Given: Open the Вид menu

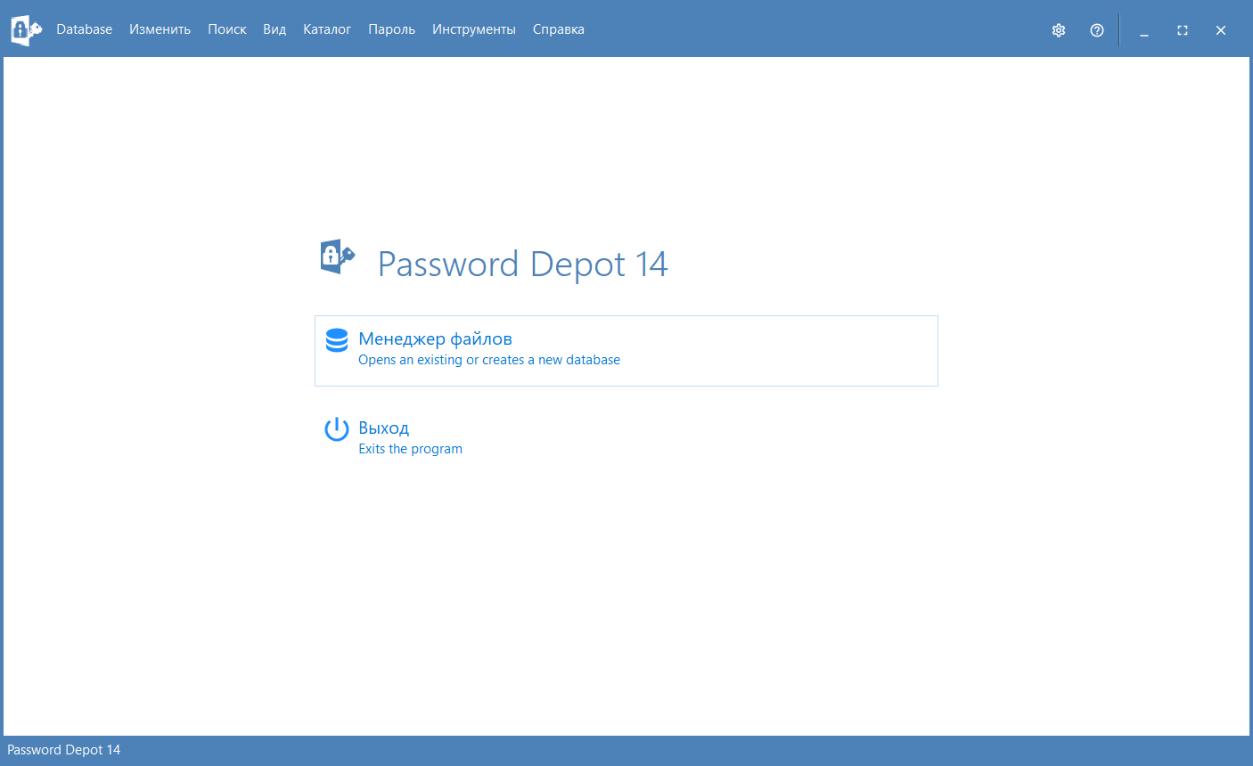Looking at the screenshot, I should (x=274, y=29).
